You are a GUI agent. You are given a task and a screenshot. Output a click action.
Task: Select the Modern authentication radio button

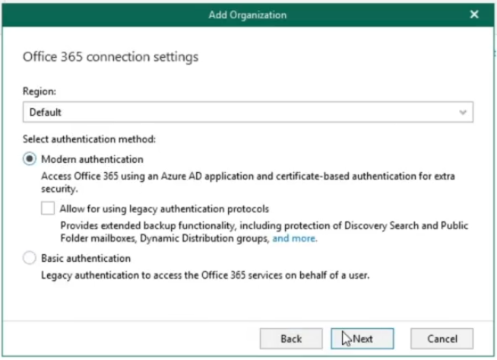(x=30, y=159)
